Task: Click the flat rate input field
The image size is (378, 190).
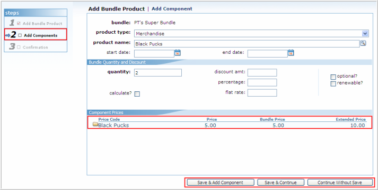Action: tap(262, 92)
